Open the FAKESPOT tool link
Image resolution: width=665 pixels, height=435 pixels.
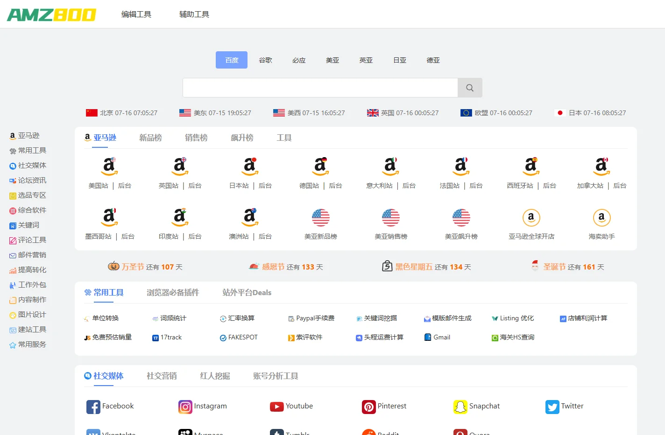point(239,338)
